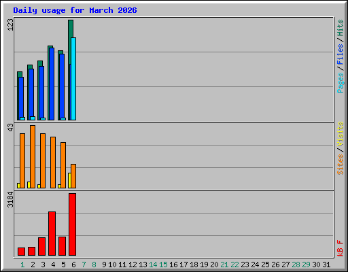Click the orange sites bar for day 2

(33, 156)
